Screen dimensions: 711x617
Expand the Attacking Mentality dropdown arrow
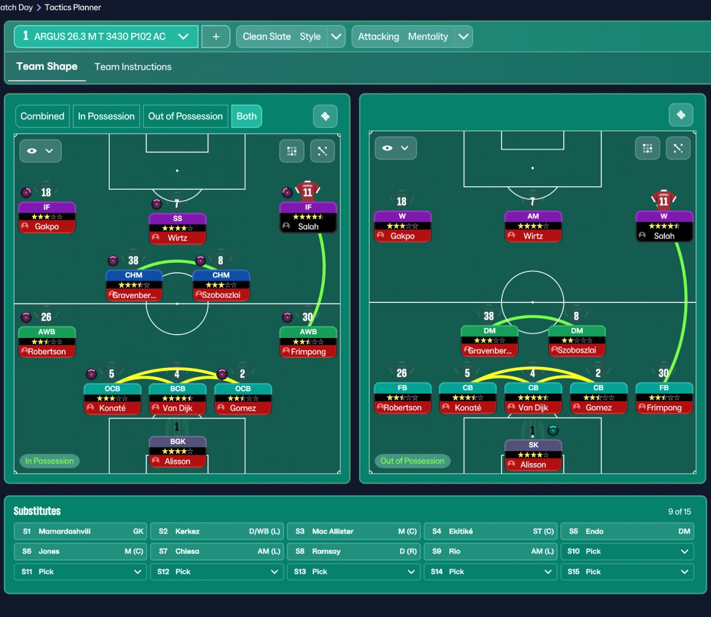point(463,37)
